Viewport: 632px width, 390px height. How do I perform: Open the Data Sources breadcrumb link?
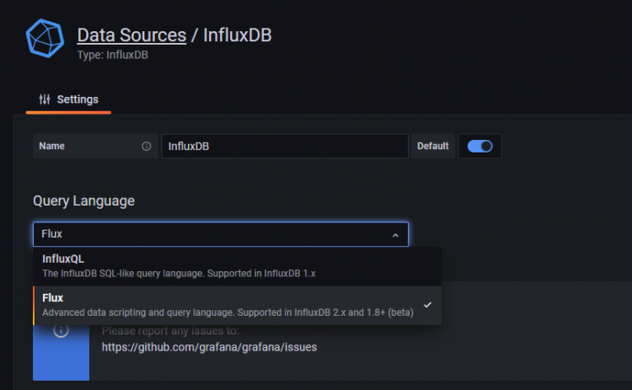pos(131,35)
